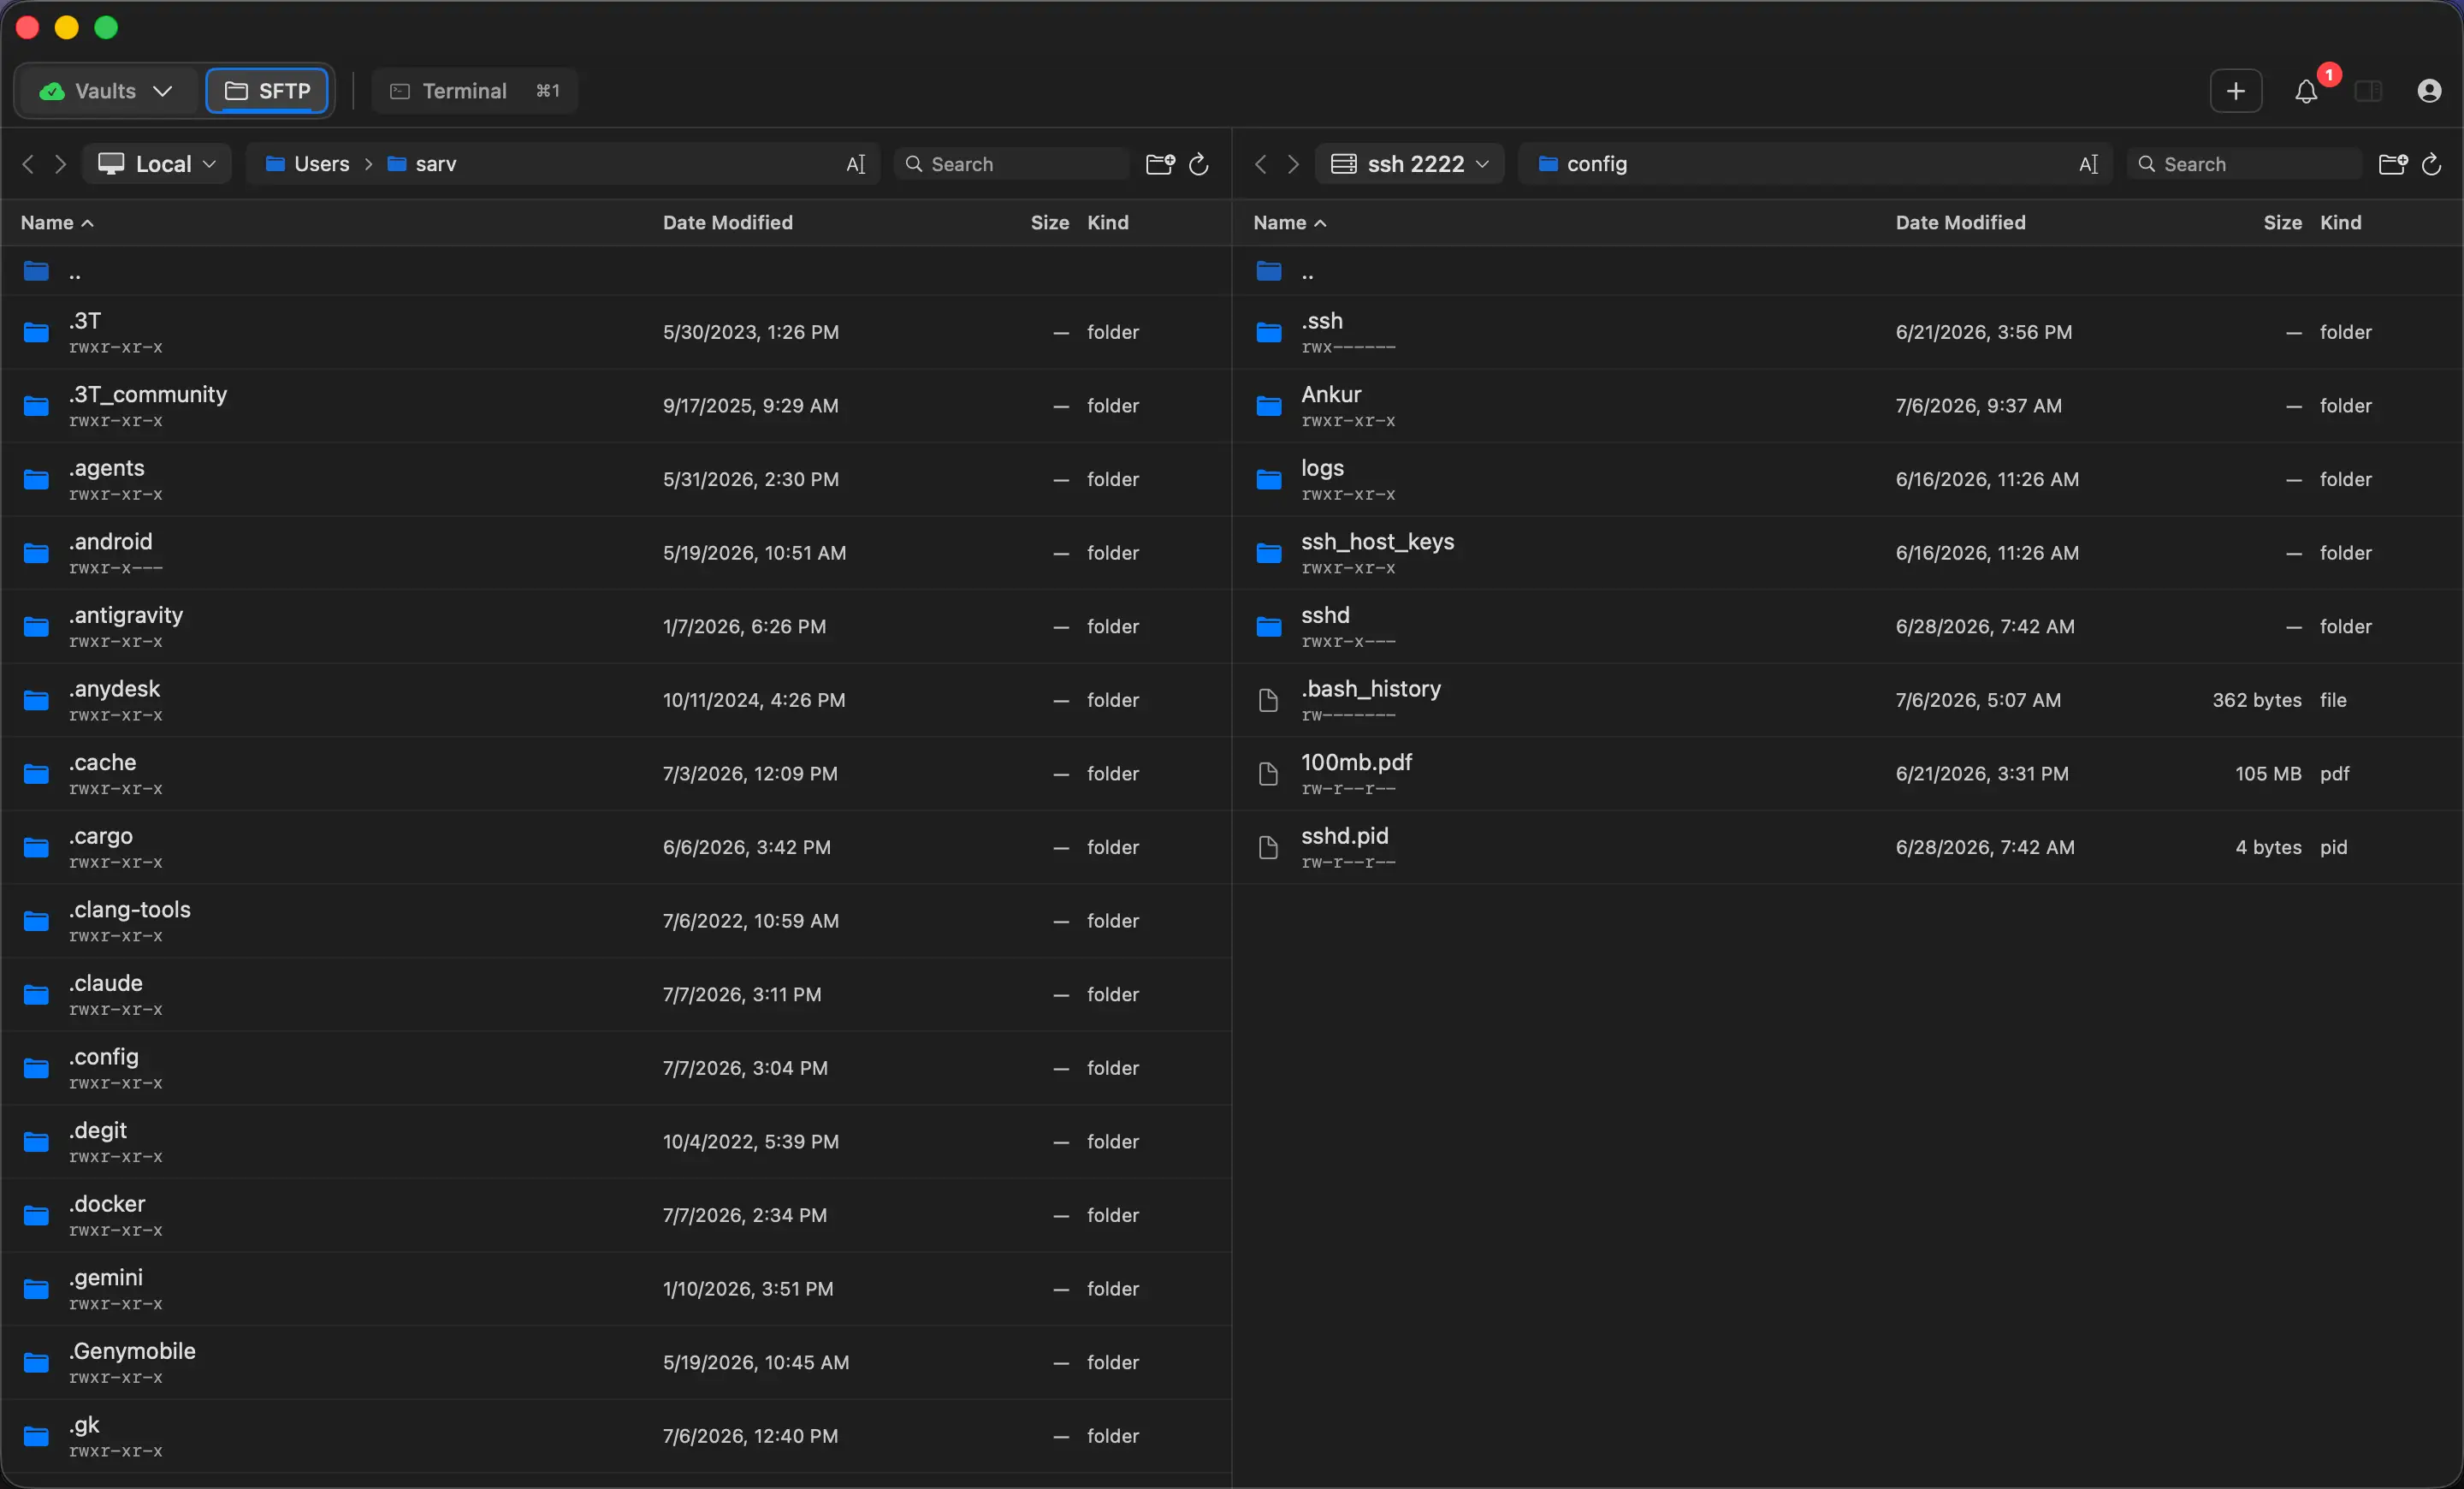The image size is (2464, 1489).
Task: Select the .bash_history file icon
Action: tap(1268, 700)
